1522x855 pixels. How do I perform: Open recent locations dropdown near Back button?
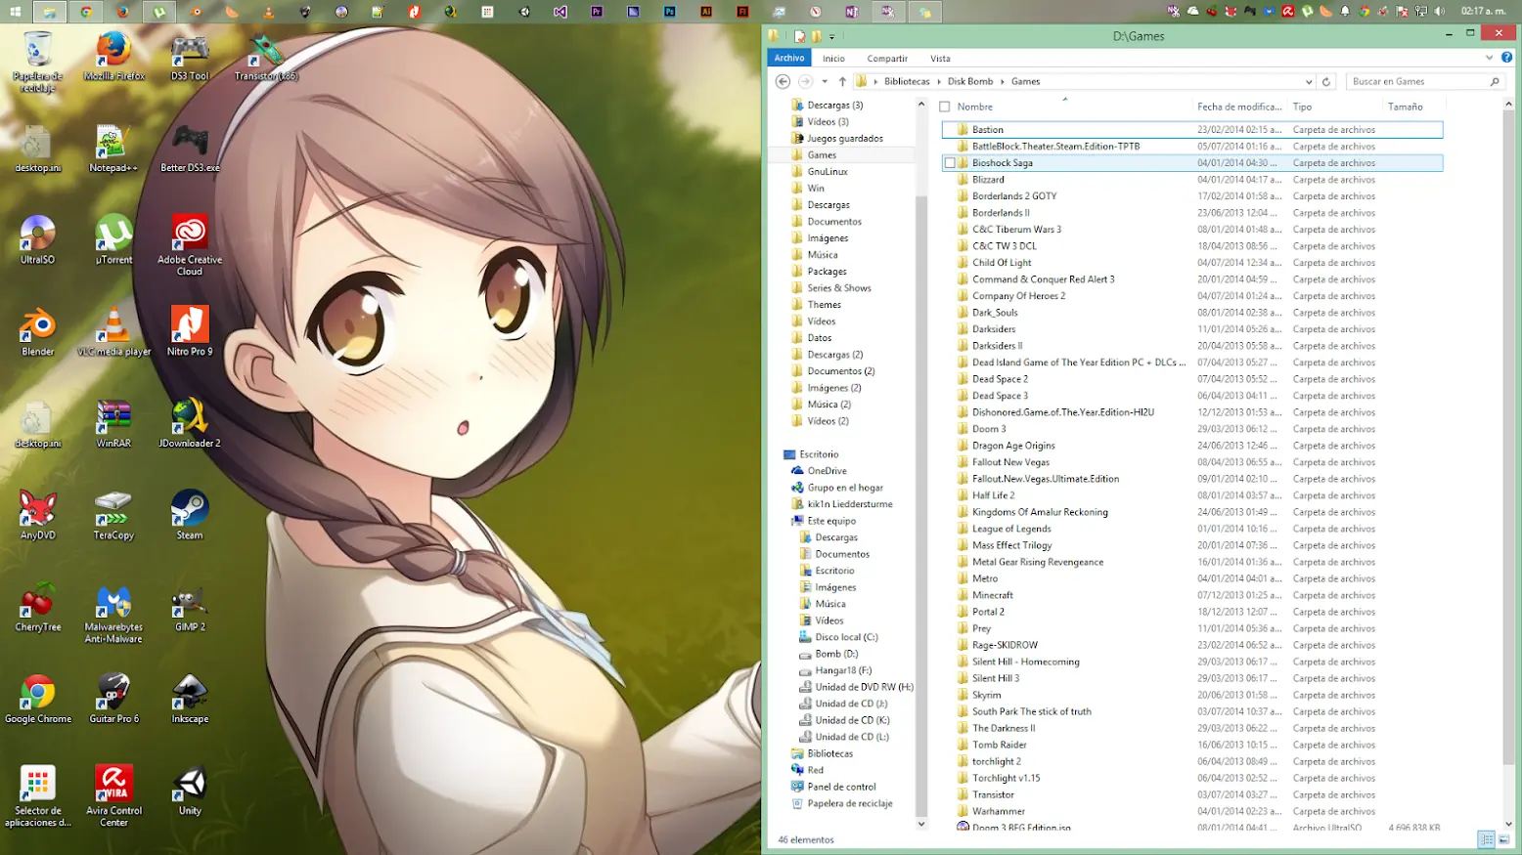coord(825,82)
